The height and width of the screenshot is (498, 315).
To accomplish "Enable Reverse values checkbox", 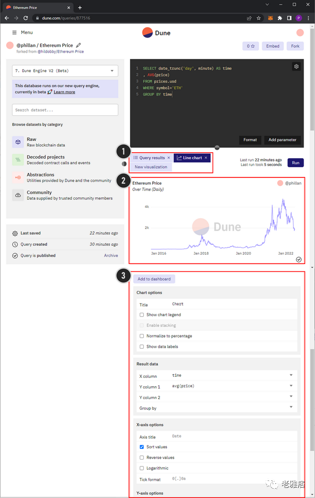I will coord(142,458).
